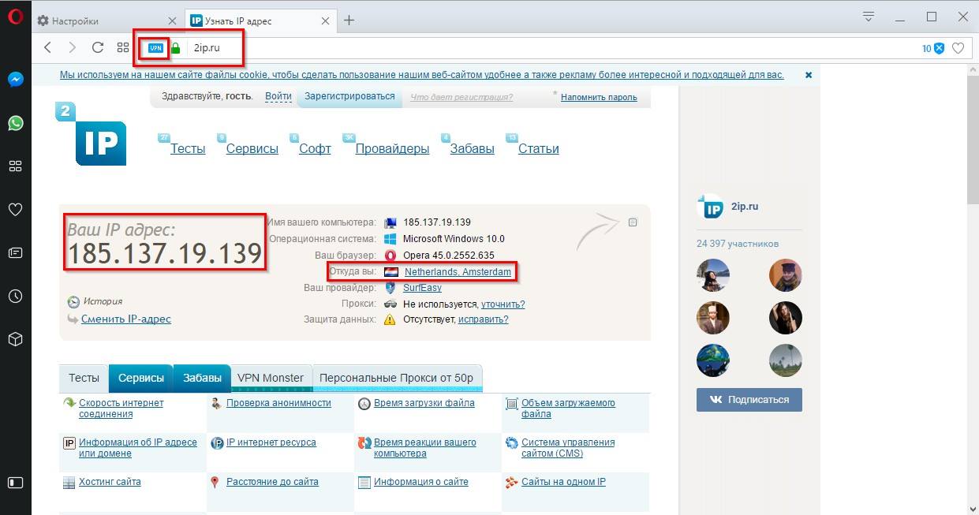Click the Сменить IP-адрес link

click(126, 319)
